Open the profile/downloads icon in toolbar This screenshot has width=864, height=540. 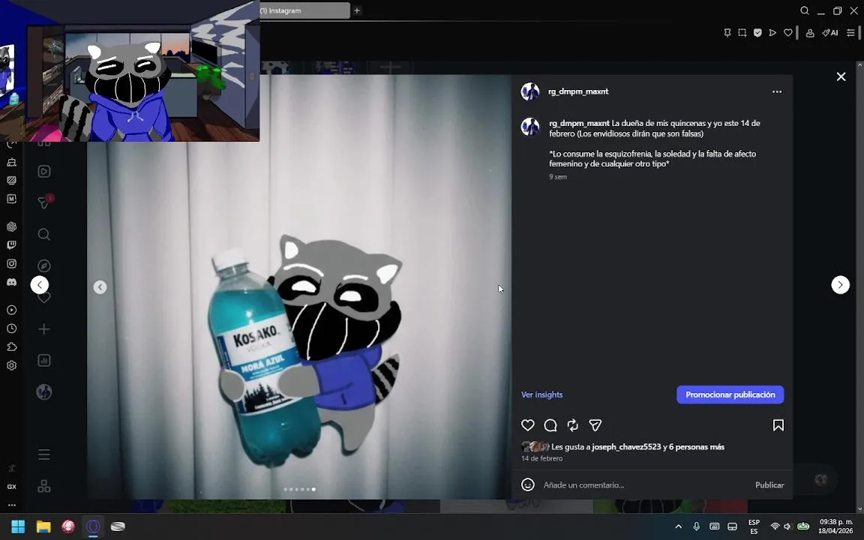(810, 33)
